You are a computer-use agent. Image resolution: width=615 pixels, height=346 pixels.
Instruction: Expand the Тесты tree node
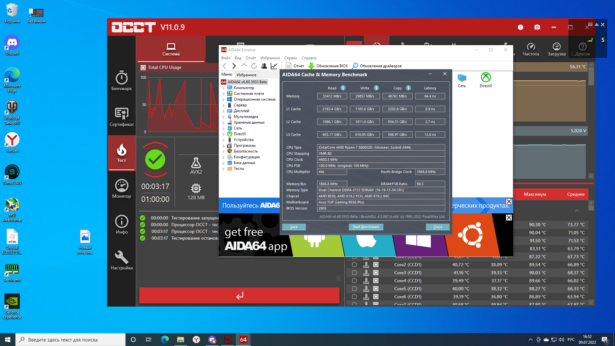point(224,169)
